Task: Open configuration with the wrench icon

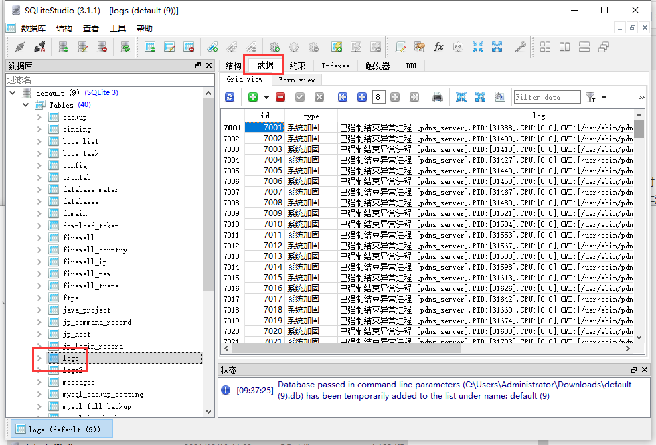Action: pyautogui.click(x=521, y=47)
